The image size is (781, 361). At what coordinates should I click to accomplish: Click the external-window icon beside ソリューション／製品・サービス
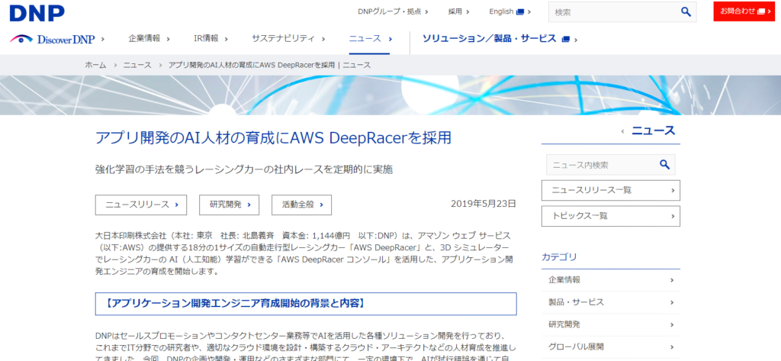click(x=565, y=39)
